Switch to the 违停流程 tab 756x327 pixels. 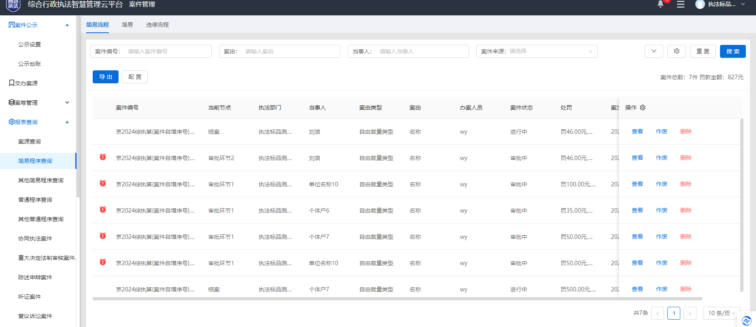pyautogui.click(x=157, y=25)
